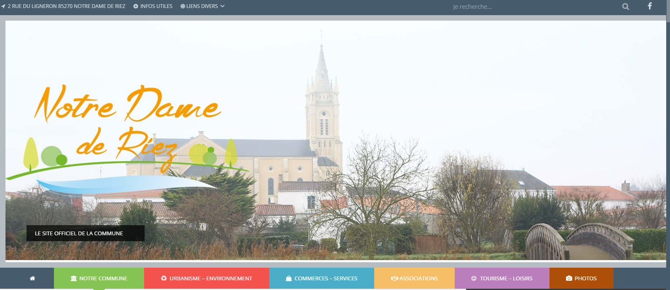Open the Photos menu tab
The height and width of the screenshot is (290, 670).
tap(582, 278)
